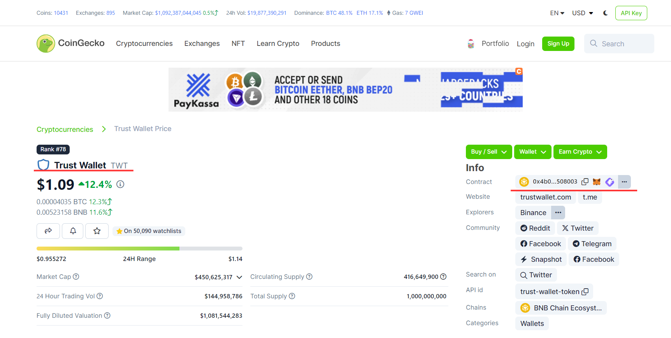
Task: Click the Exchanges 895 link
Action: 111,13
